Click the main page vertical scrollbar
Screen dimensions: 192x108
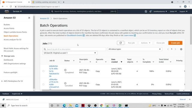(x=191, y=30)
